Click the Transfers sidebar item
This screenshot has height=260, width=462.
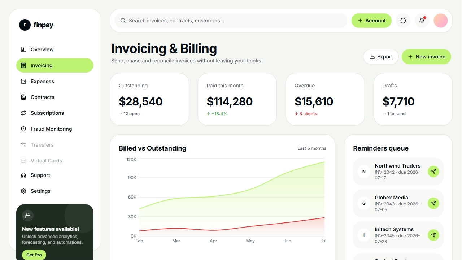pyautogui.click(x=55, y=145)
